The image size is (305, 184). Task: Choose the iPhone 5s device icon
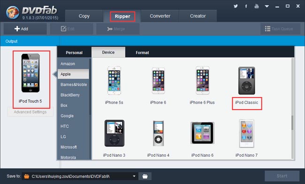tap(114, 80)
